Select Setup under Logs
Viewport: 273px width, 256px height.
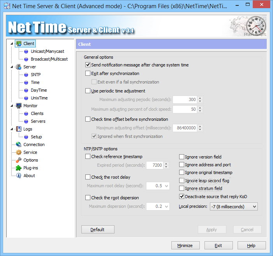click(36, 137)
